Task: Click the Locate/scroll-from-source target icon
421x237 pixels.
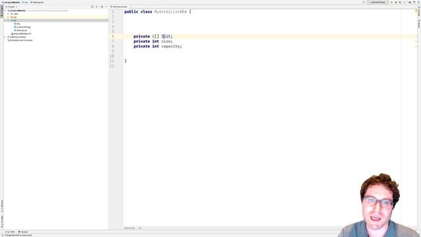Action: pos(92,7)
